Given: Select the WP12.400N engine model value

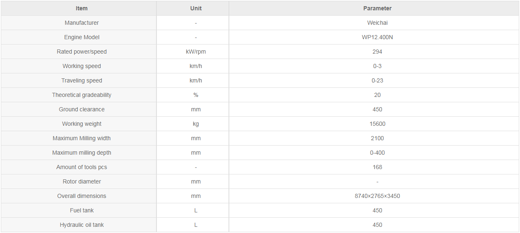Looking at the screenshot, I should tap(377, 37).
